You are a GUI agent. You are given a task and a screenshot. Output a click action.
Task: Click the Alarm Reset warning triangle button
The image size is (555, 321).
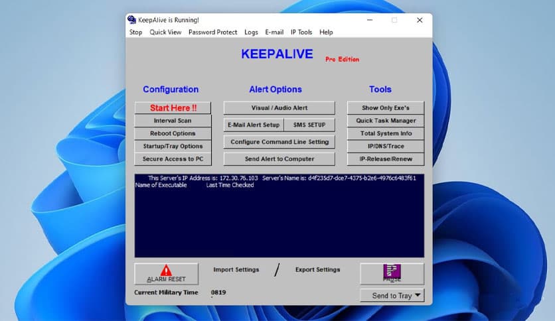(166, 274)
